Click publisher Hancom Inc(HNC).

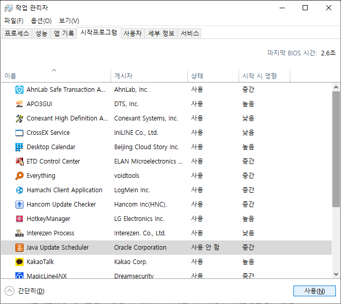(x=140, y=205)
